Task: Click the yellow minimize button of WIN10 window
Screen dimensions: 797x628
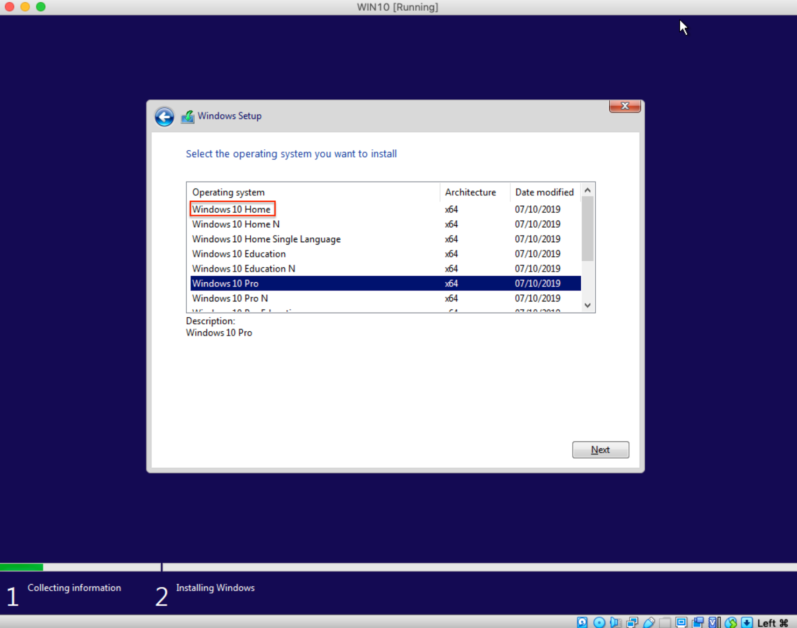Action: (x=25, y=7)
